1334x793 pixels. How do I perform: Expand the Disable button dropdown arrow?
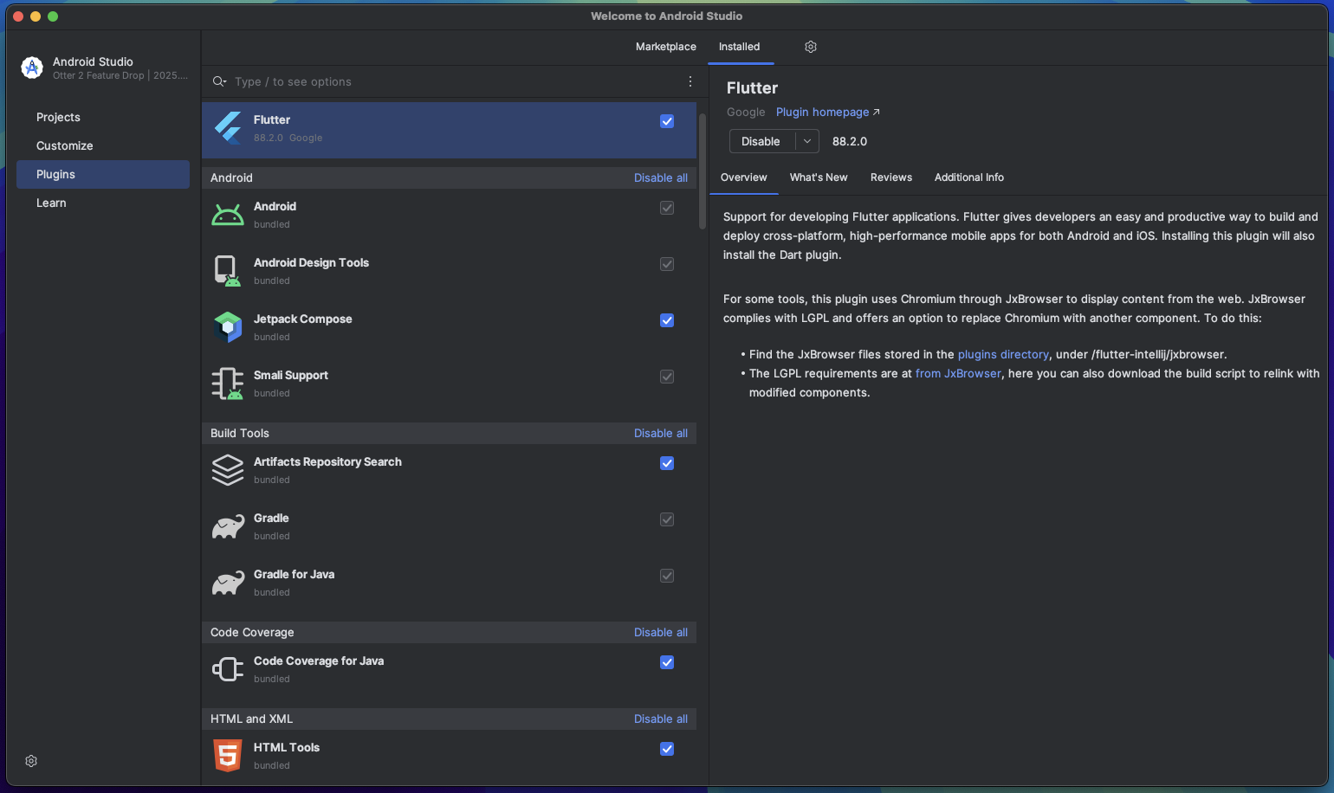pos(807,141)
